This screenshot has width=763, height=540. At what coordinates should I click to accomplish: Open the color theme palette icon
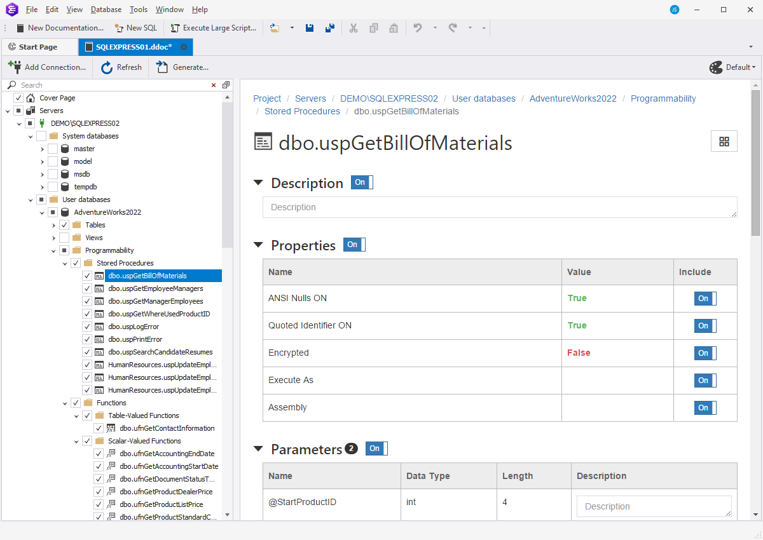(x=715, y=67)
